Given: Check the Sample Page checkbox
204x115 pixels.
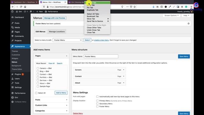Looking at the screenshot, I should (38, 86).
